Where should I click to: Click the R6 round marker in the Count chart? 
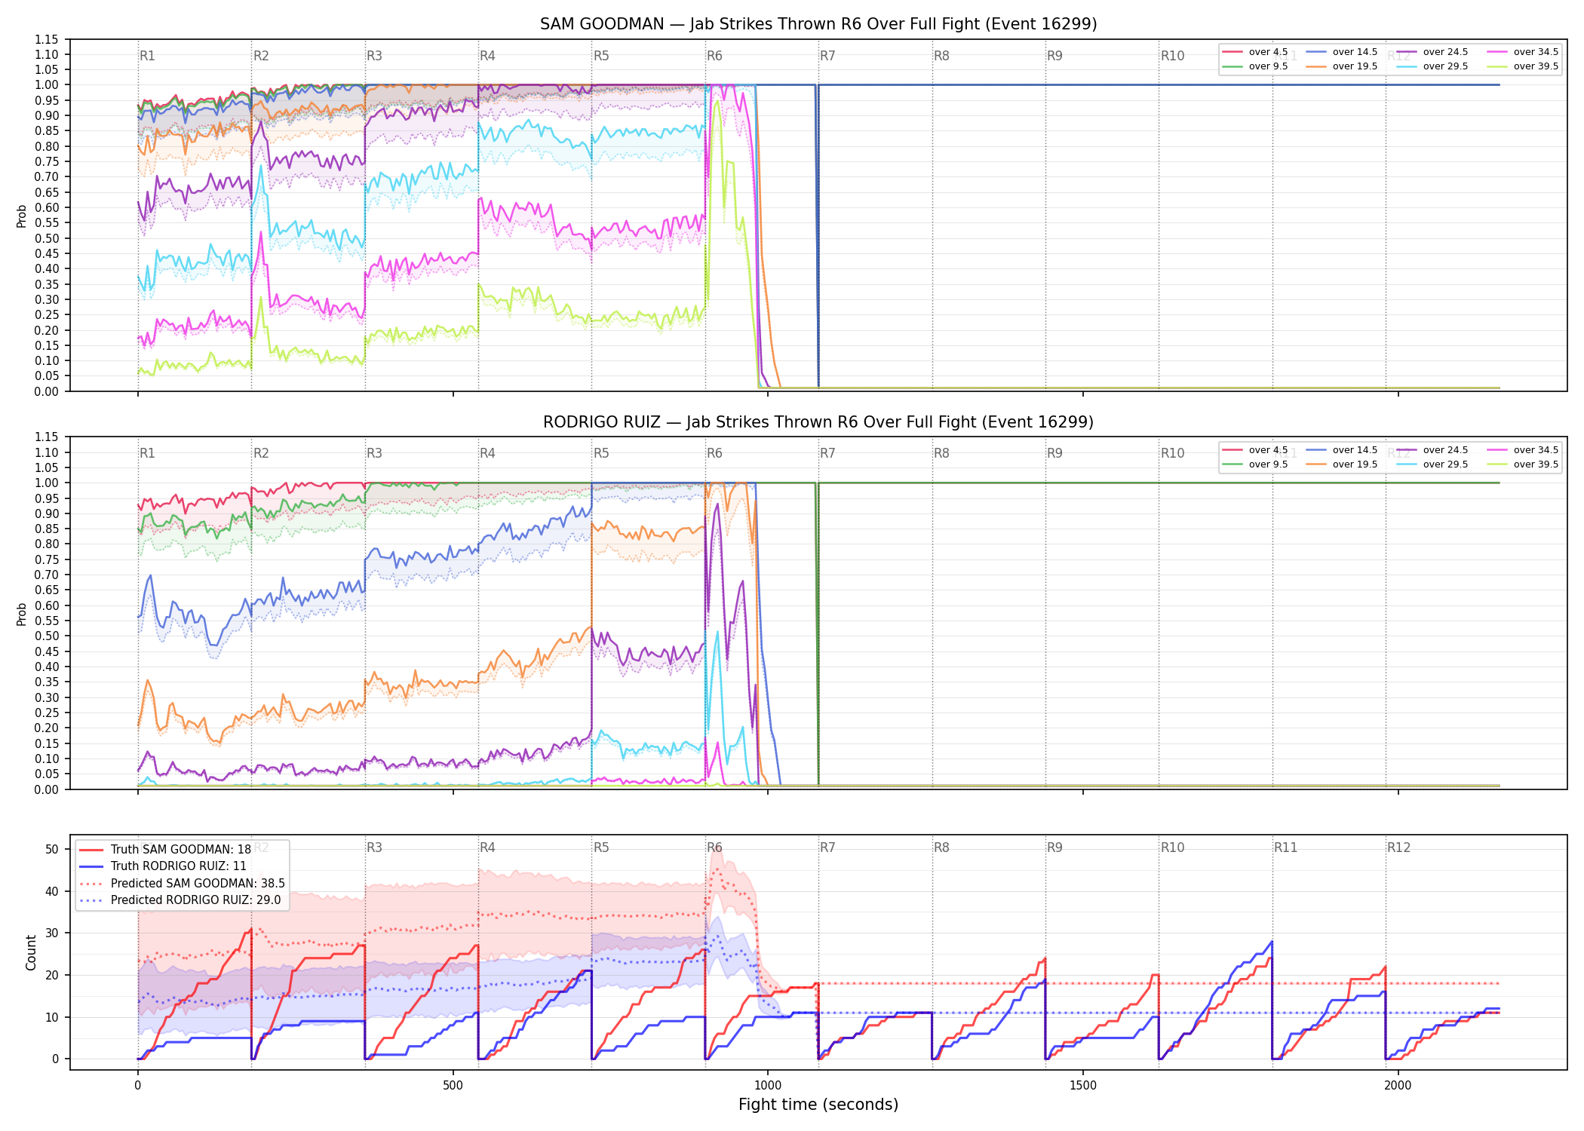(x=714, y=847)
